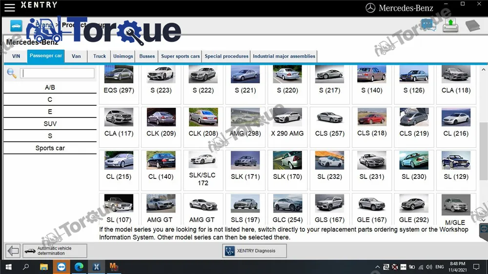Select the Passenger car tab
This screenshot has width=488, height=274.
(x=46, y=56)
